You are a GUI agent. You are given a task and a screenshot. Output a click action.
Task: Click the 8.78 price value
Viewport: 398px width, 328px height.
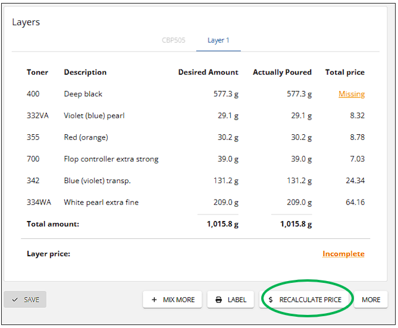click(x=357, y=137)
